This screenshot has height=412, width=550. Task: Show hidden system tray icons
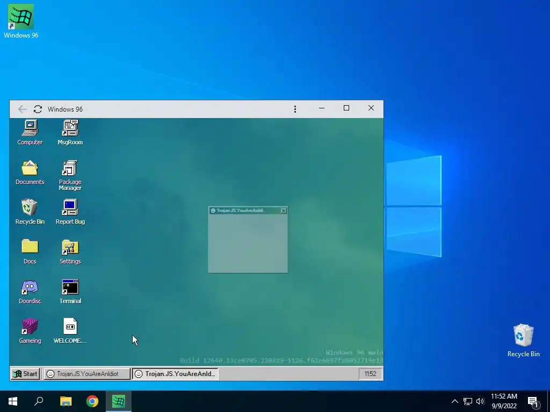454,401
